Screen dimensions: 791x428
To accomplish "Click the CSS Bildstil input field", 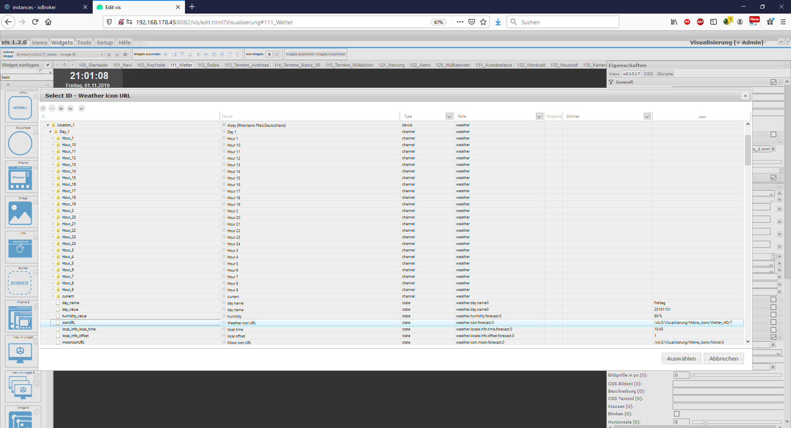I will click(x=728, y=384).
